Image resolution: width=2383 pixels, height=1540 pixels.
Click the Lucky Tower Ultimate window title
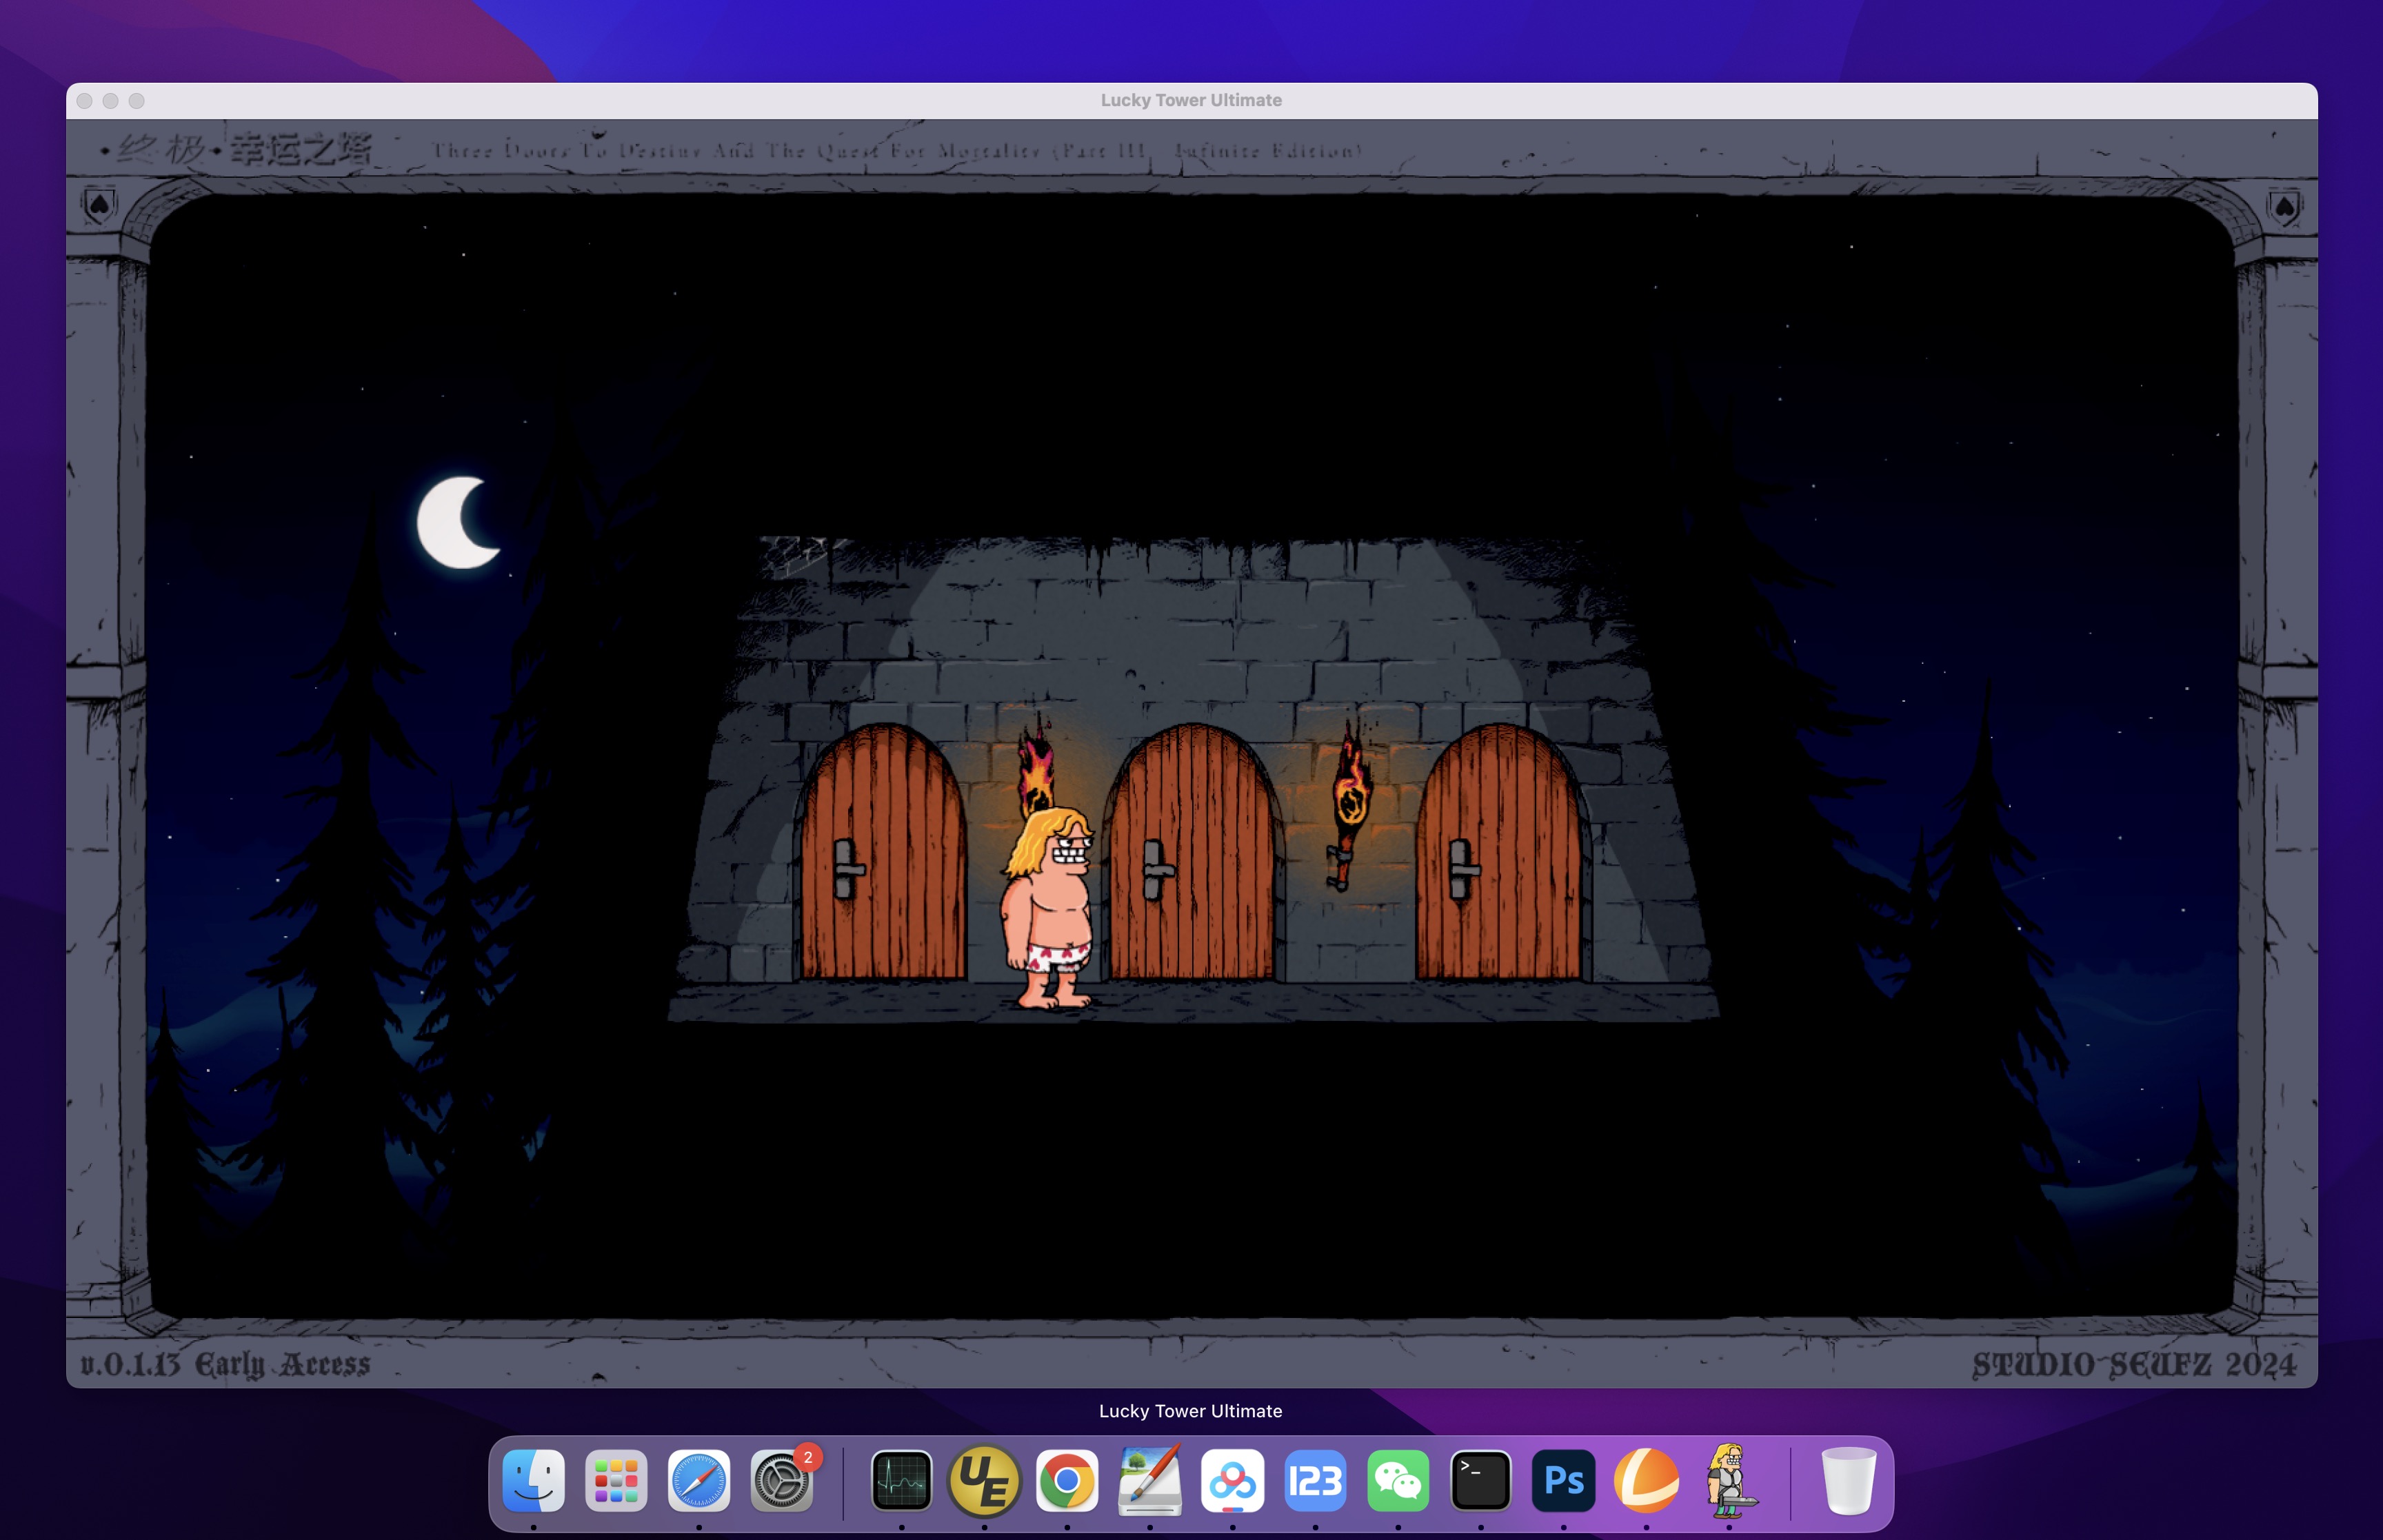(x=1191, y=100)
